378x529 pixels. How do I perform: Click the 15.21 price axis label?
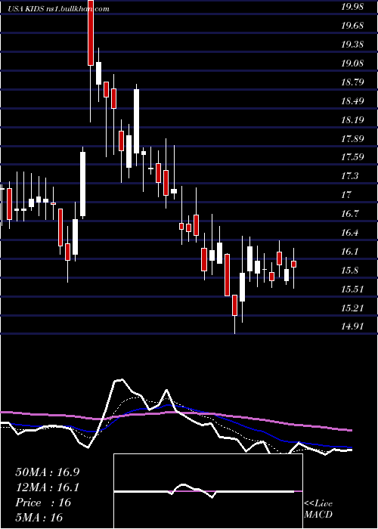click(x=352, y=308)
